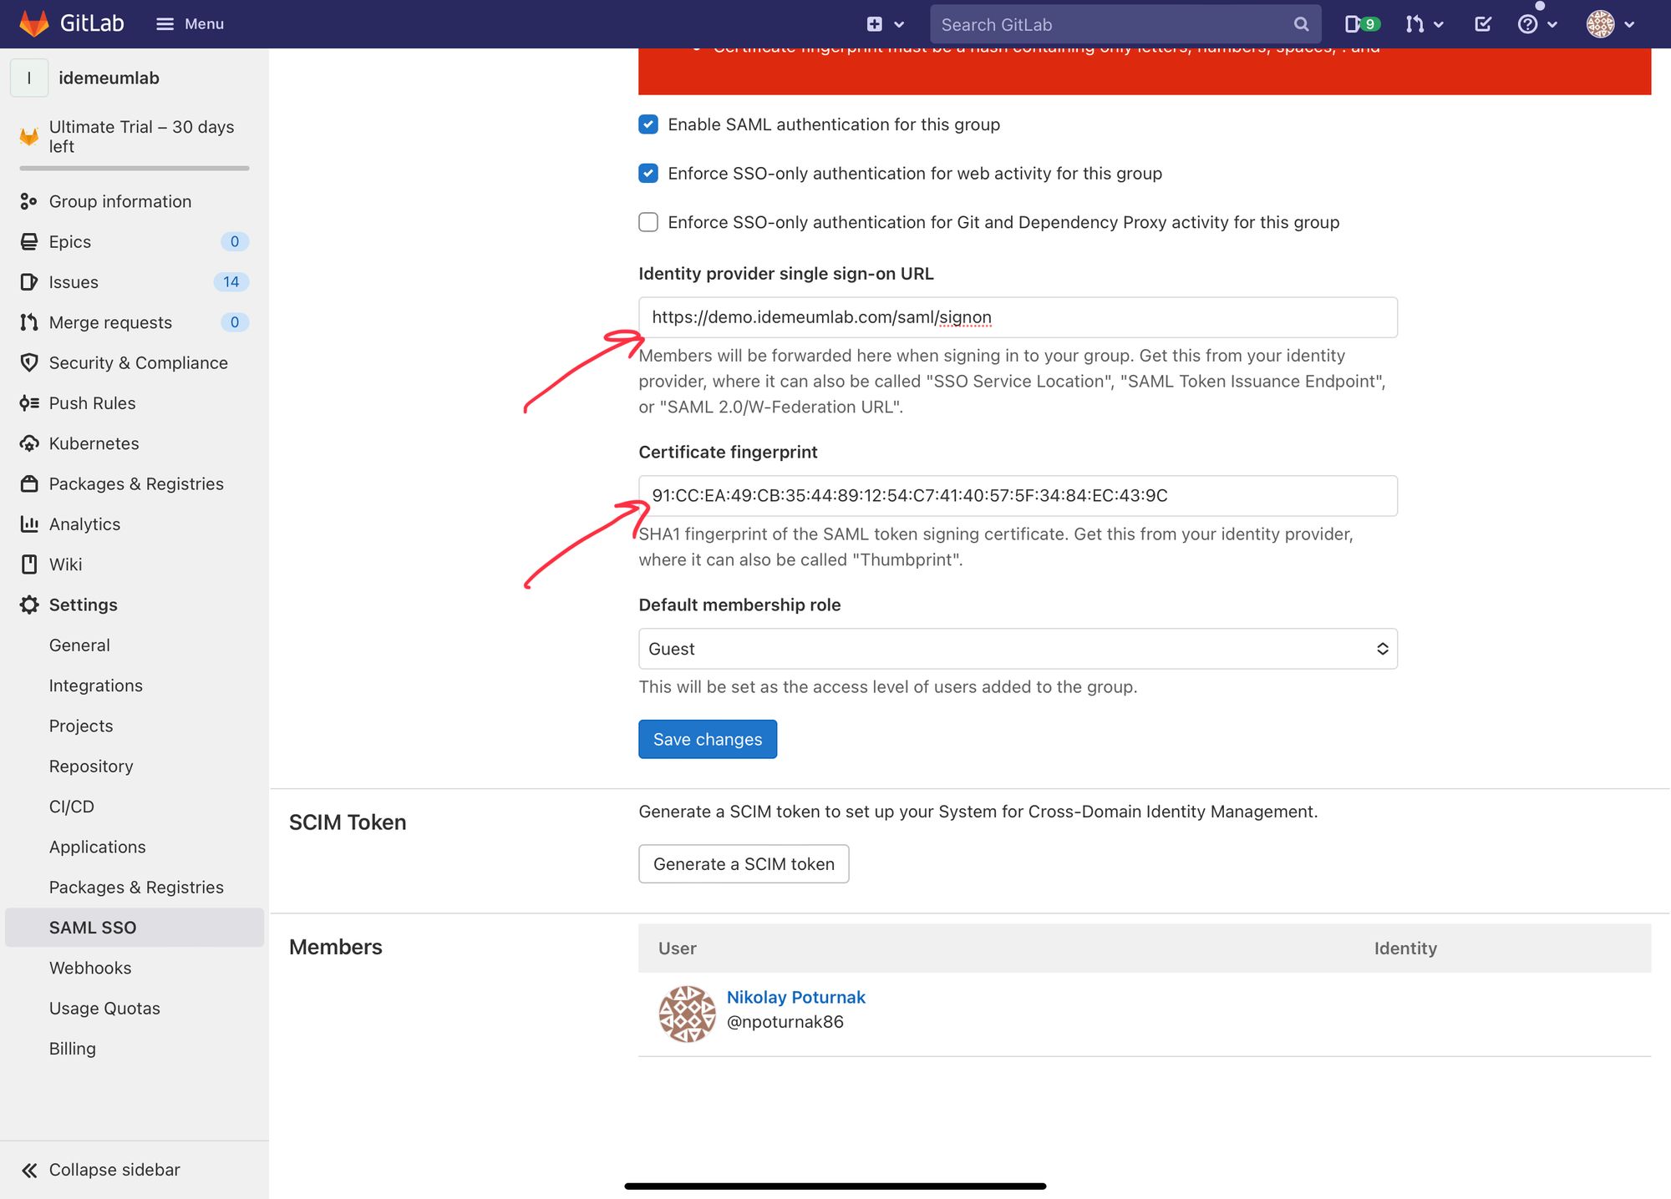Open Projects settings

coord(81,726)
